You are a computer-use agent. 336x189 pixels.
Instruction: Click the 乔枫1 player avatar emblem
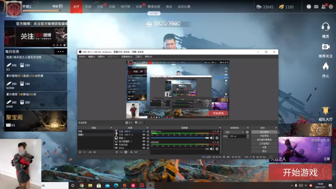14,9
